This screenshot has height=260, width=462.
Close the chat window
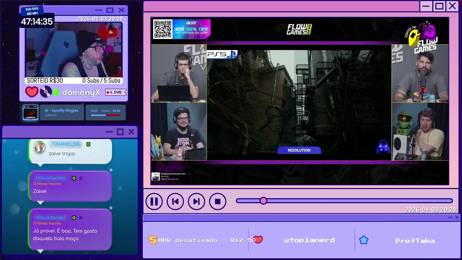(131, 132)
